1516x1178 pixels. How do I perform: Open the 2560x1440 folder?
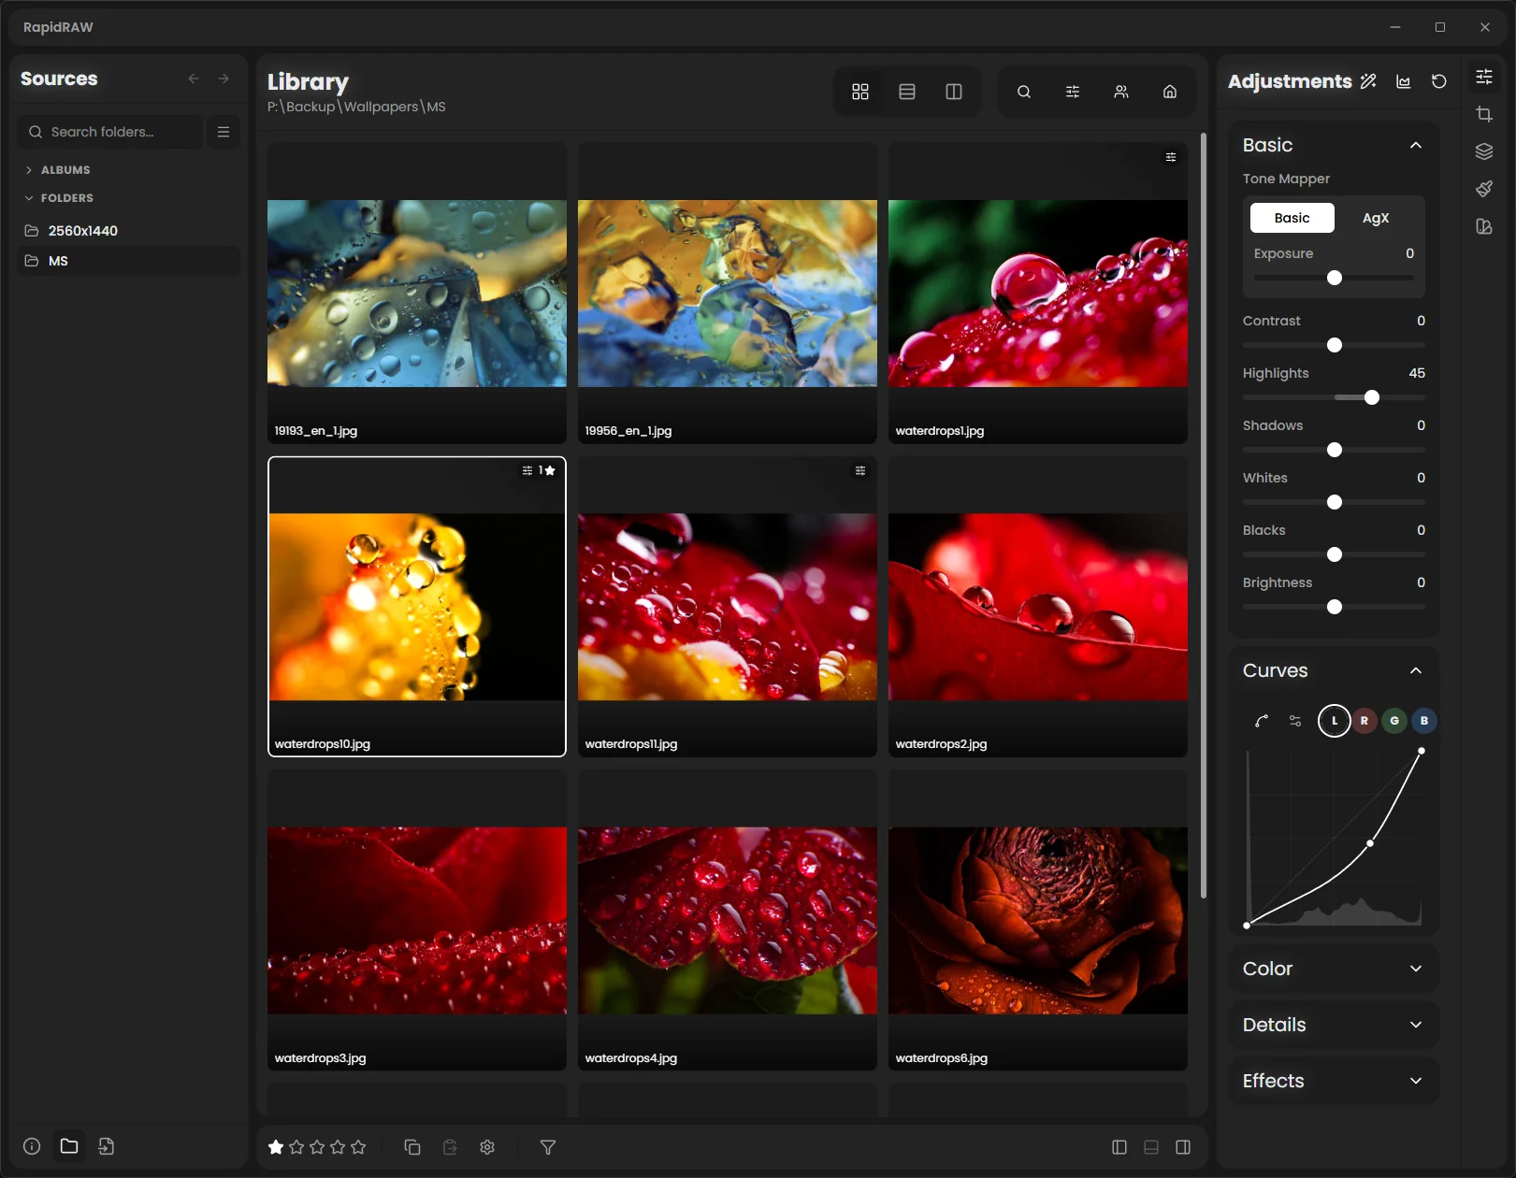tap(128, 231)
